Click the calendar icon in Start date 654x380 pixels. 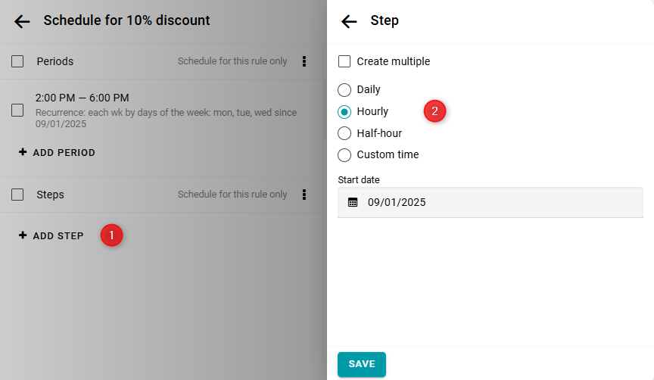353,202
